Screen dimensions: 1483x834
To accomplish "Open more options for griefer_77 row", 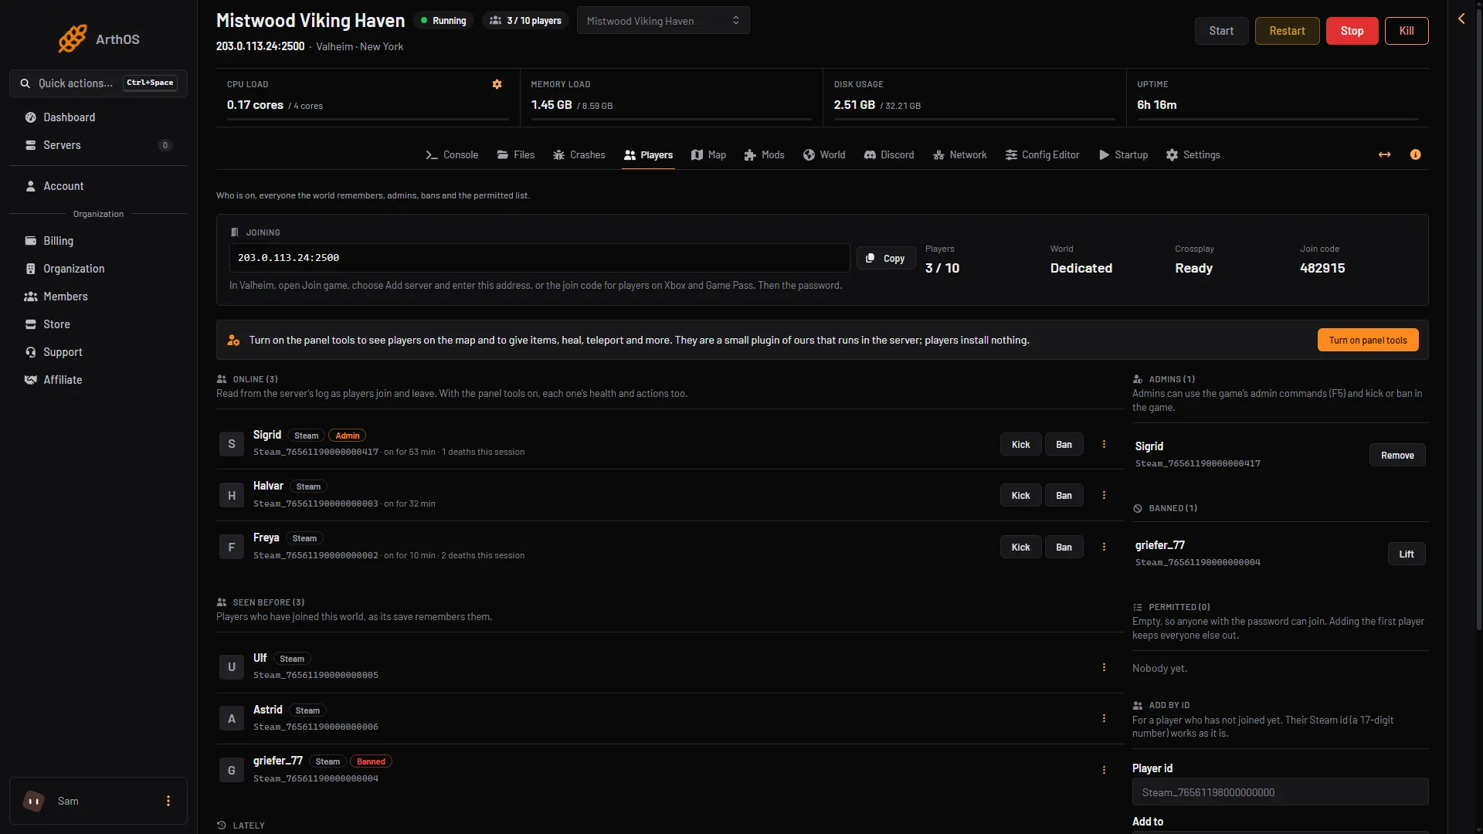I will click(1104, 770).
